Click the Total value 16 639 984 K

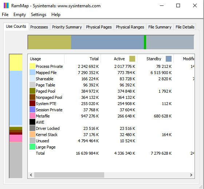point(87,153)
